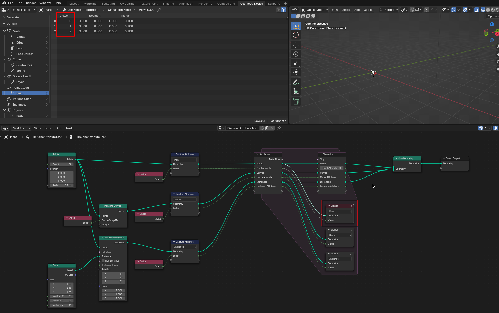
Task: Switch to the Scripting workspace tab
Action: click(274, 4)
